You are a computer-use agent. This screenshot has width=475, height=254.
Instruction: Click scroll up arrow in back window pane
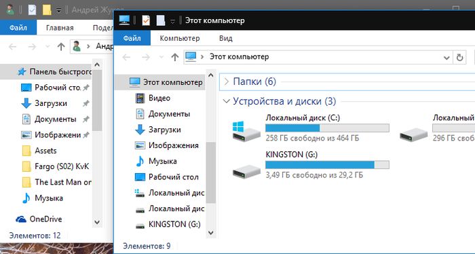pyautogui.click(x=97, y=65)
